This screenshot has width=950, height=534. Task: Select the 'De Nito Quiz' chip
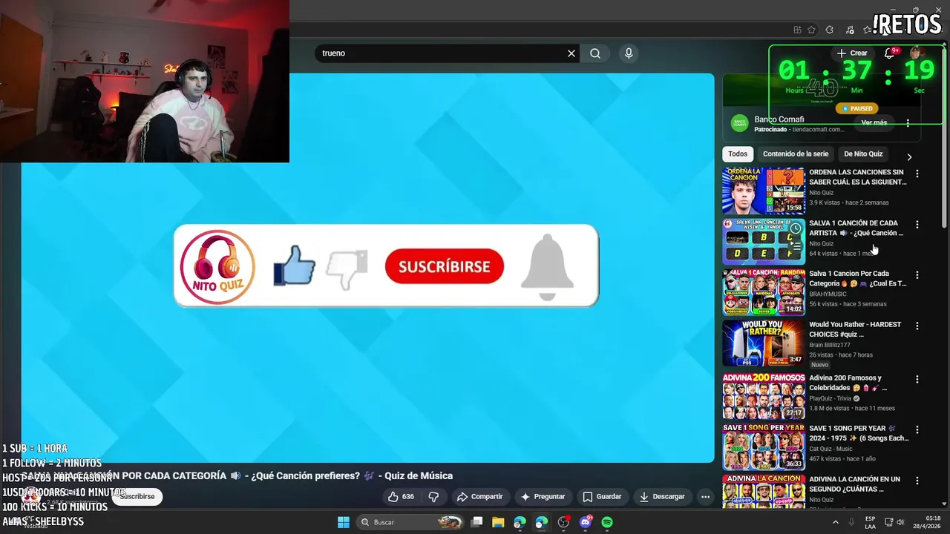tap(863, 154)
